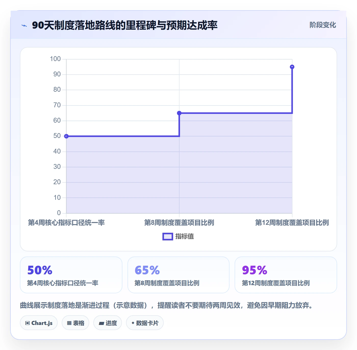The image size is (357, 350).
Task: Open the 50% data card
Action: [x=71, y=275]
